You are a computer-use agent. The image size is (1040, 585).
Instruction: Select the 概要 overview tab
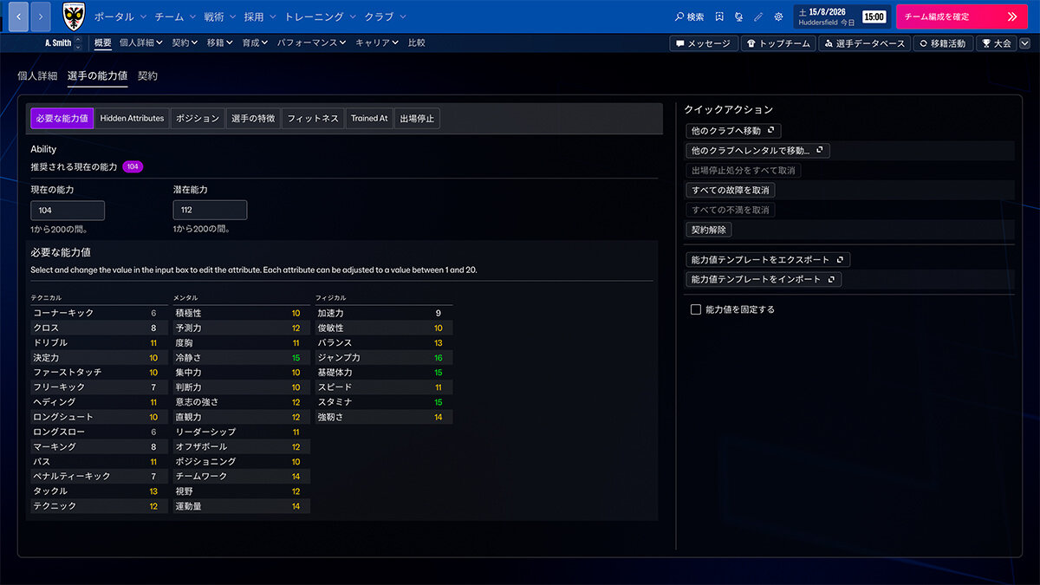102,42
